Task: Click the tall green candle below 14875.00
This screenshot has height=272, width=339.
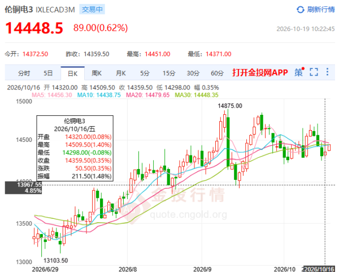Action: [228, 142]
